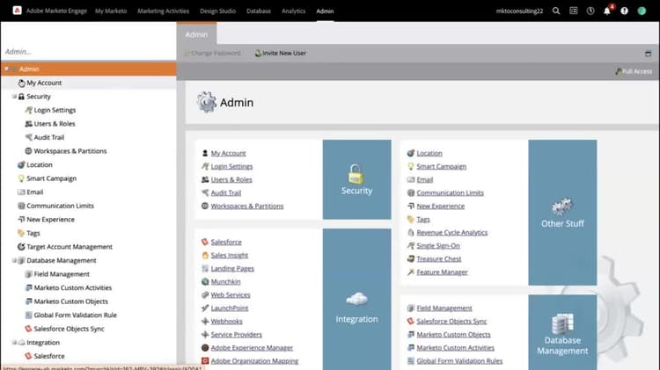660x370 pixels.
Task: Open the Marketing Activities menu
Action: point(164,11)
